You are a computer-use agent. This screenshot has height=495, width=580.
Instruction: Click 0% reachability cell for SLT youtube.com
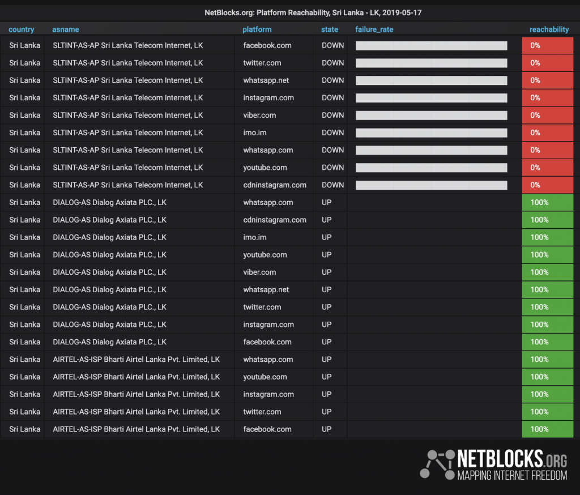pos(548,168)
